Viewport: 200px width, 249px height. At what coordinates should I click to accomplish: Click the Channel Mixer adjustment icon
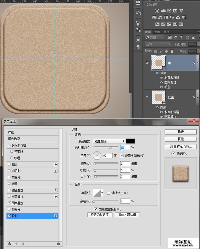178,17
